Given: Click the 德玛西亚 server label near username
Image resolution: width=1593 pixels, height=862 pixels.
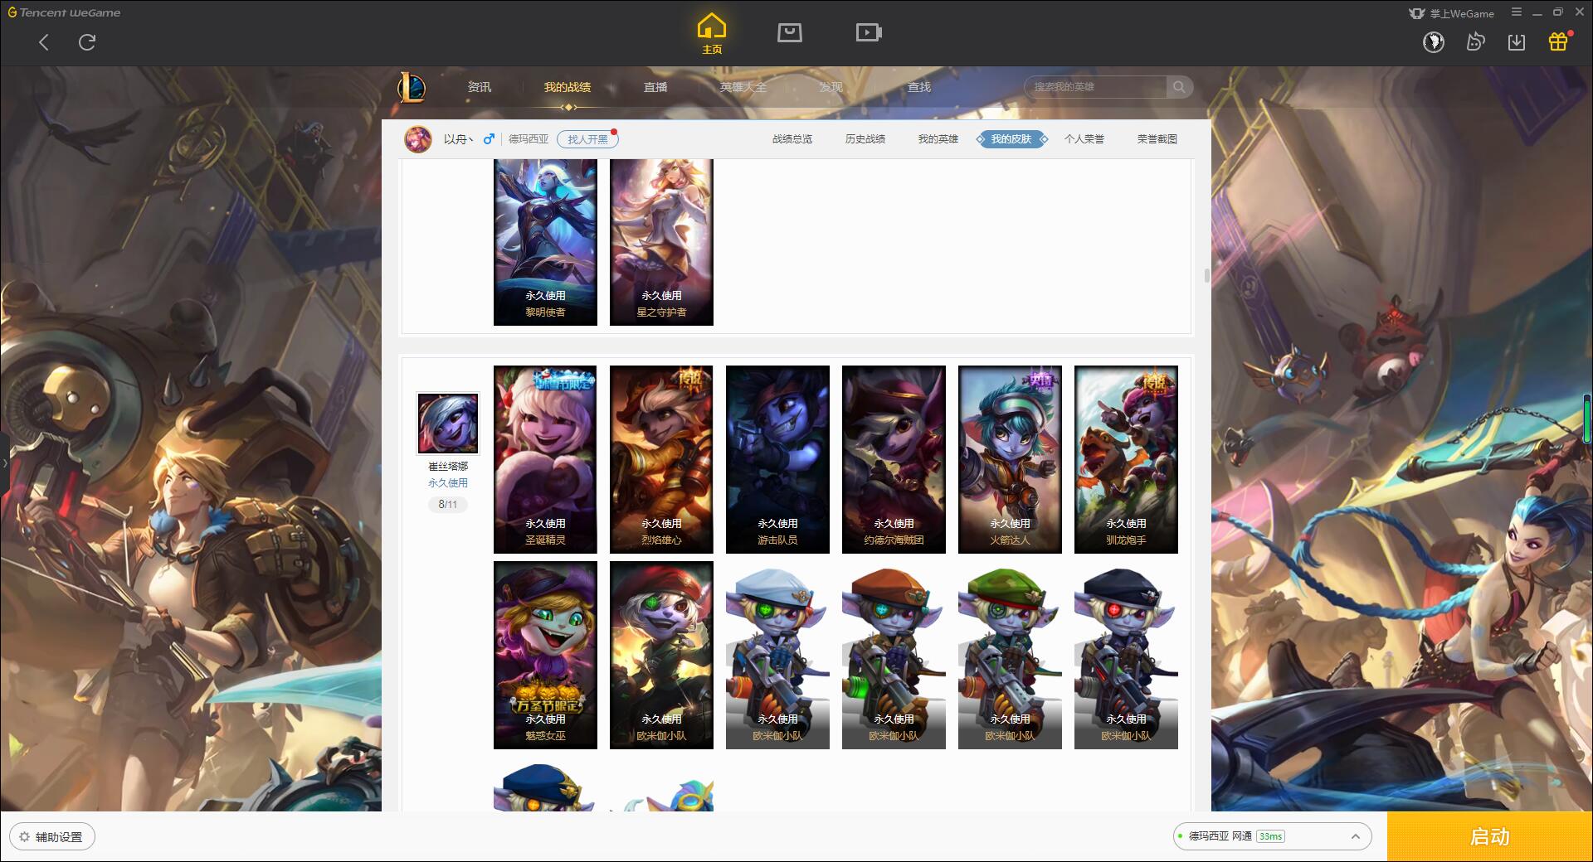Looking at the screenshot, I should click(x=529, y=139).
